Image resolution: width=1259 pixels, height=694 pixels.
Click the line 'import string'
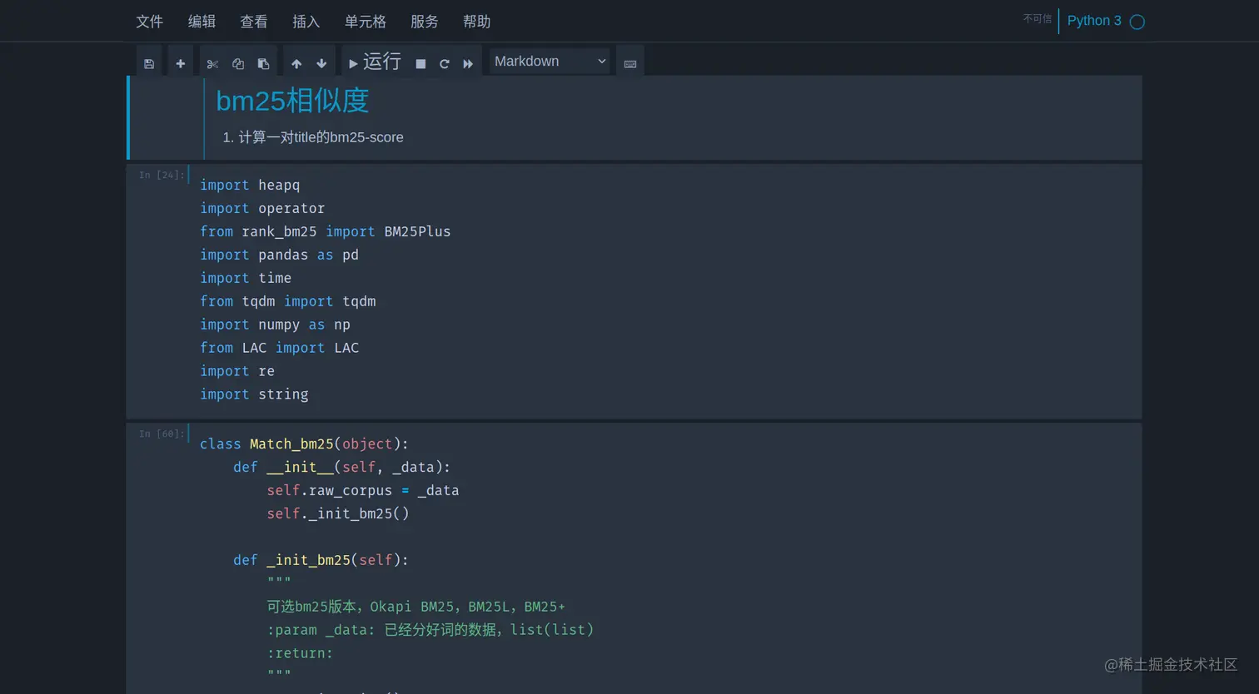click(x=254, y=394)
